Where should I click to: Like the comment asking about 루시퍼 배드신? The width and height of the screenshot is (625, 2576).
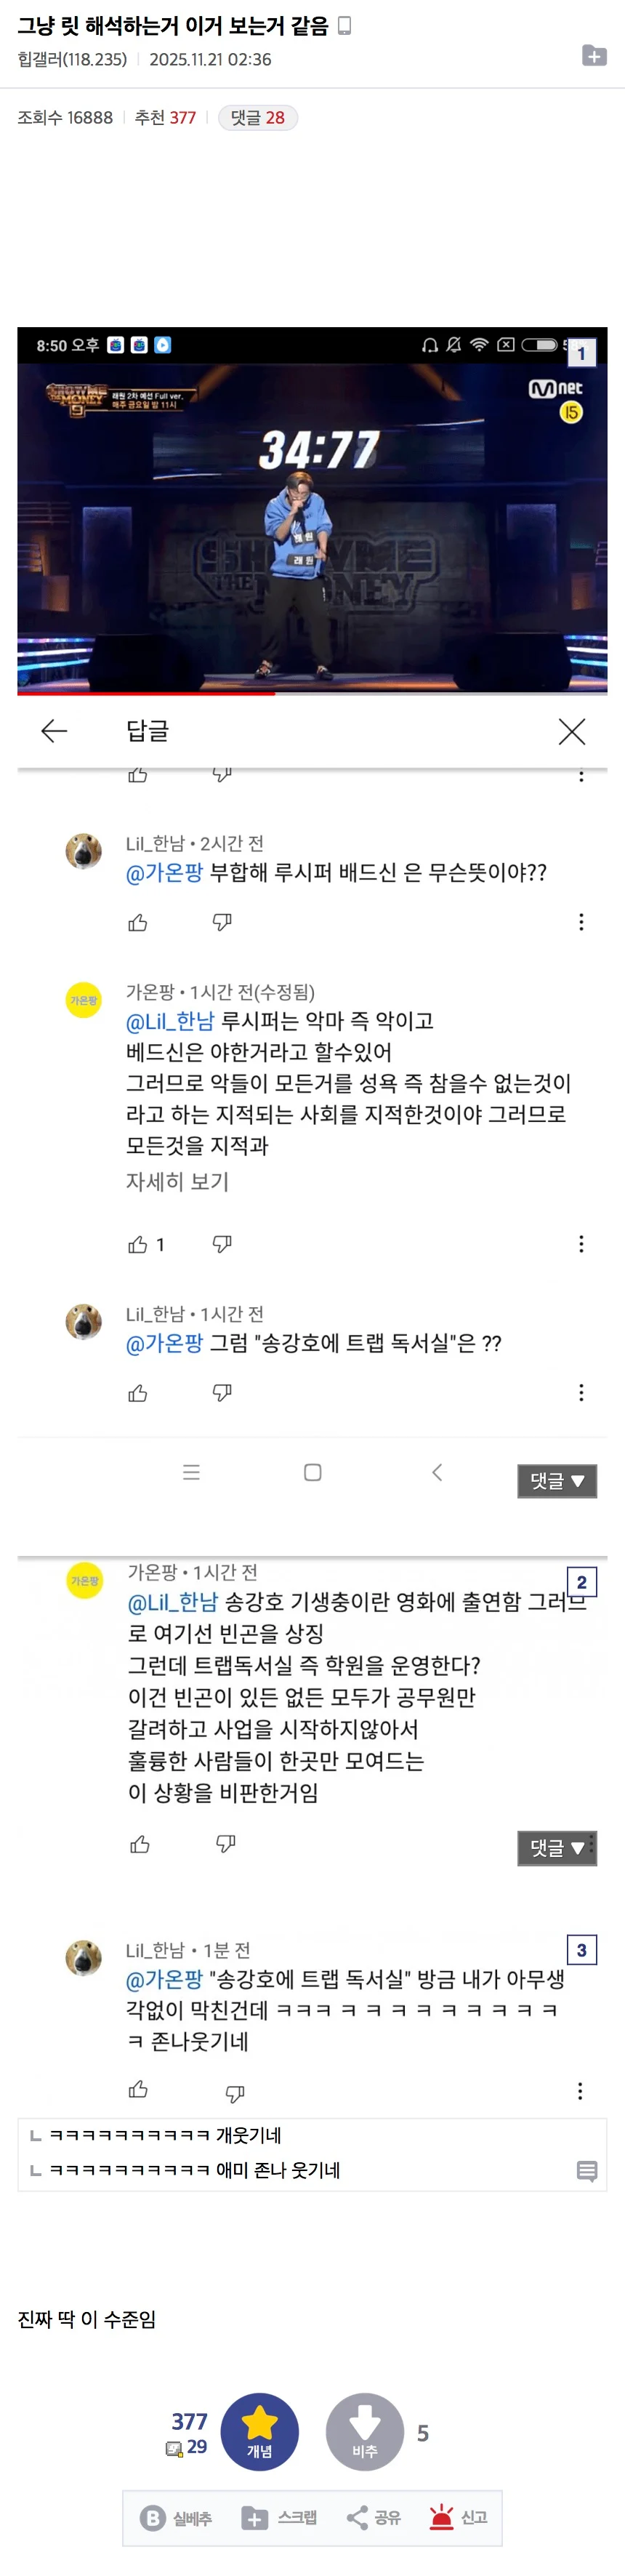pyautogui.click(x=138, y=922)
